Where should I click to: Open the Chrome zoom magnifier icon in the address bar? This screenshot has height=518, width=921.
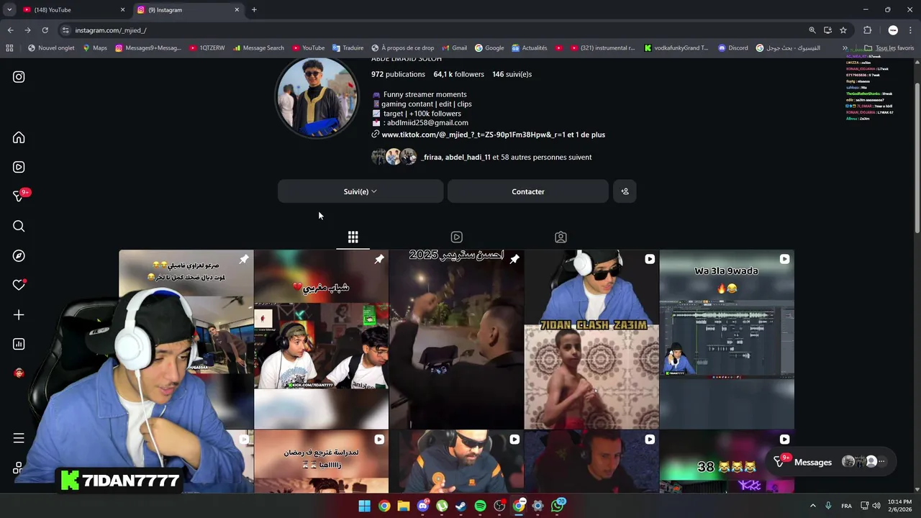812,30
